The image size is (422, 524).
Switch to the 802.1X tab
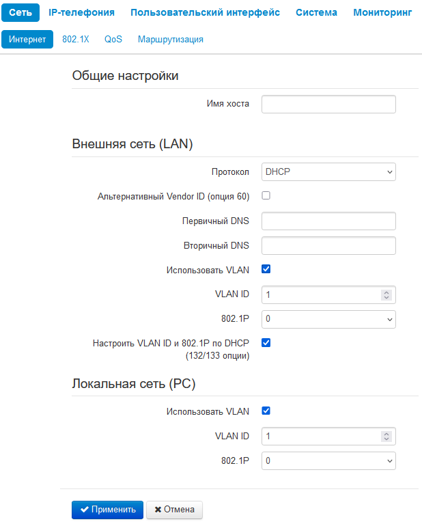tap(76, 39)
